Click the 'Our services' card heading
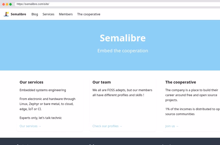This screenshot has width=220, height=145. [x=31, y=82]
